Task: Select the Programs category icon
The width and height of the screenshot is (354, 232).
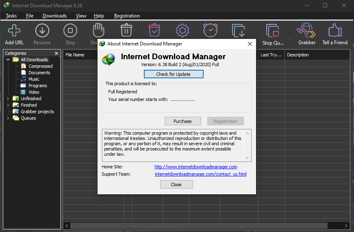Action: (x=23, y=86)
